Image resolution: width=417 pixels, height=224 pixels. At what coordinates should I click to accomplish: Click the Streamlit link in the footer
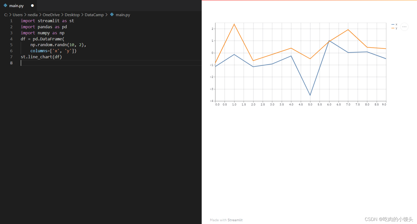click(x=235, y=220)
